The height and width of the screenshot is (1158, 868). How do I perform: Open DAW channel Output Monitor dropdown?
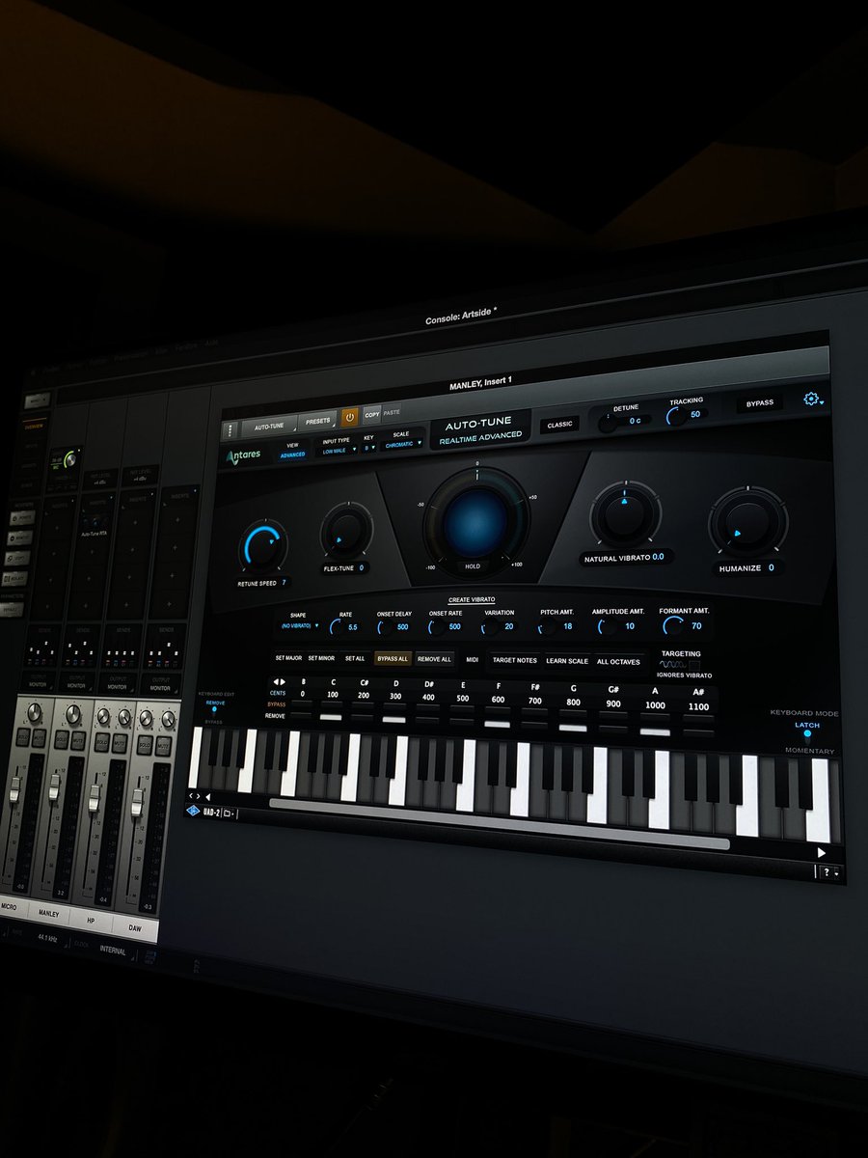[x=161, y=688]
